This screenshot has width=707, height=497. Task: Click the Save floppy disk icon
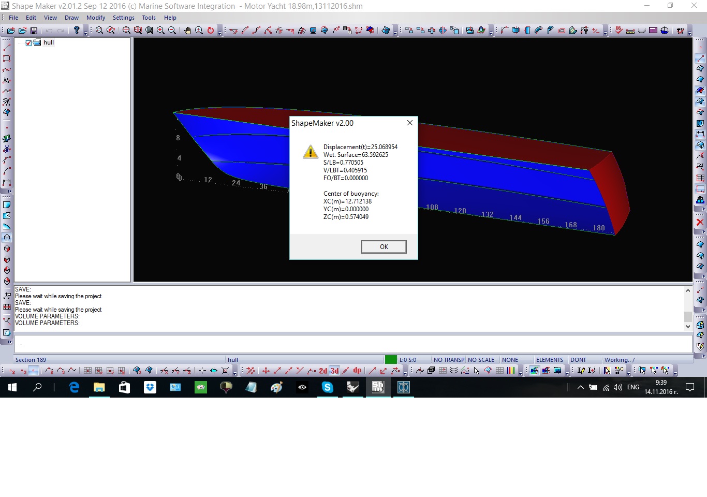click(34, 31)
